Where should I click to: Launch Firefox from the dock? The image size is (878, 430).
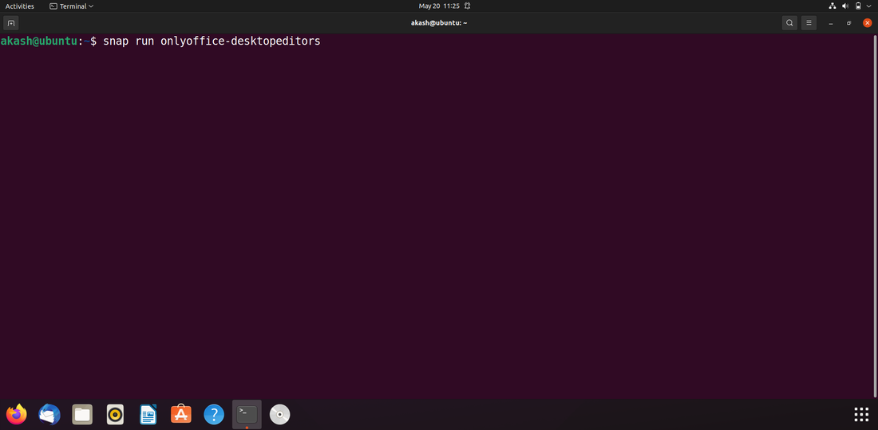(x=16, y=414)
